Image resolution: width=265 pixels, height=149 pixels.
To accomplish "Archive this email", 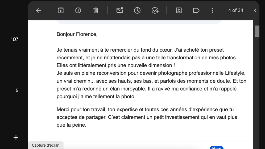I will [60, 10].
